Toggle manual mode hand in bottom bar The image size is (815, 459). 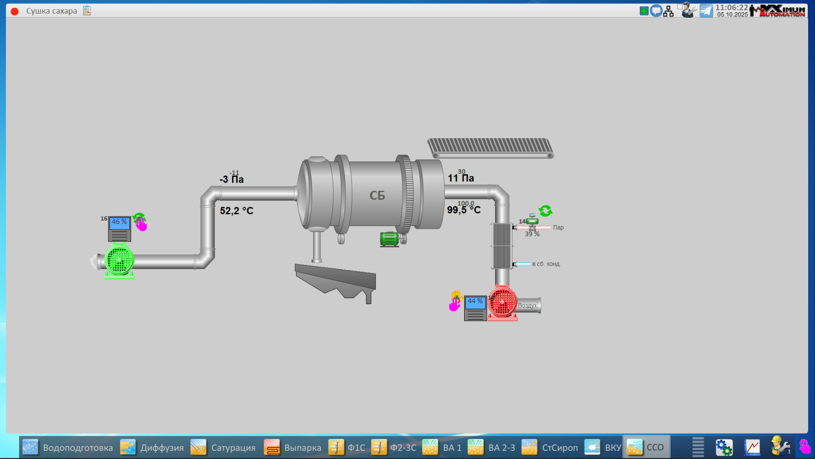[x=805, y=447]
